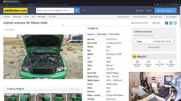Viewport: 181px width, 101px height.
Task: Click Sahibinden value in Kimden row
Action: coord(111,99)
